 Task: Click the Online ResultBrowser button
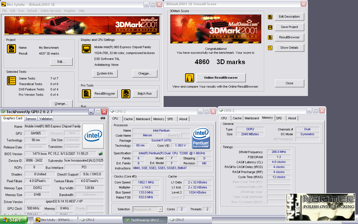(221, 78)
